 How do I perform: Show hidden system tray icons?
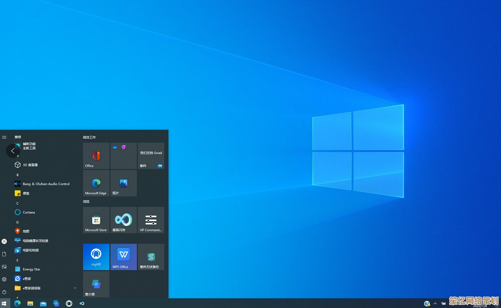[x=435, y=303]
